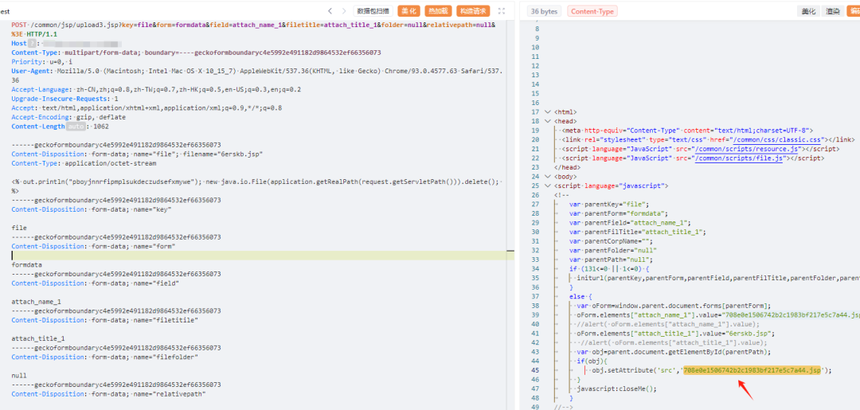Viewport: 860px width, 410px height.
Task: Click the initurl(...) call on line 35
Action: tap(718, 278)
